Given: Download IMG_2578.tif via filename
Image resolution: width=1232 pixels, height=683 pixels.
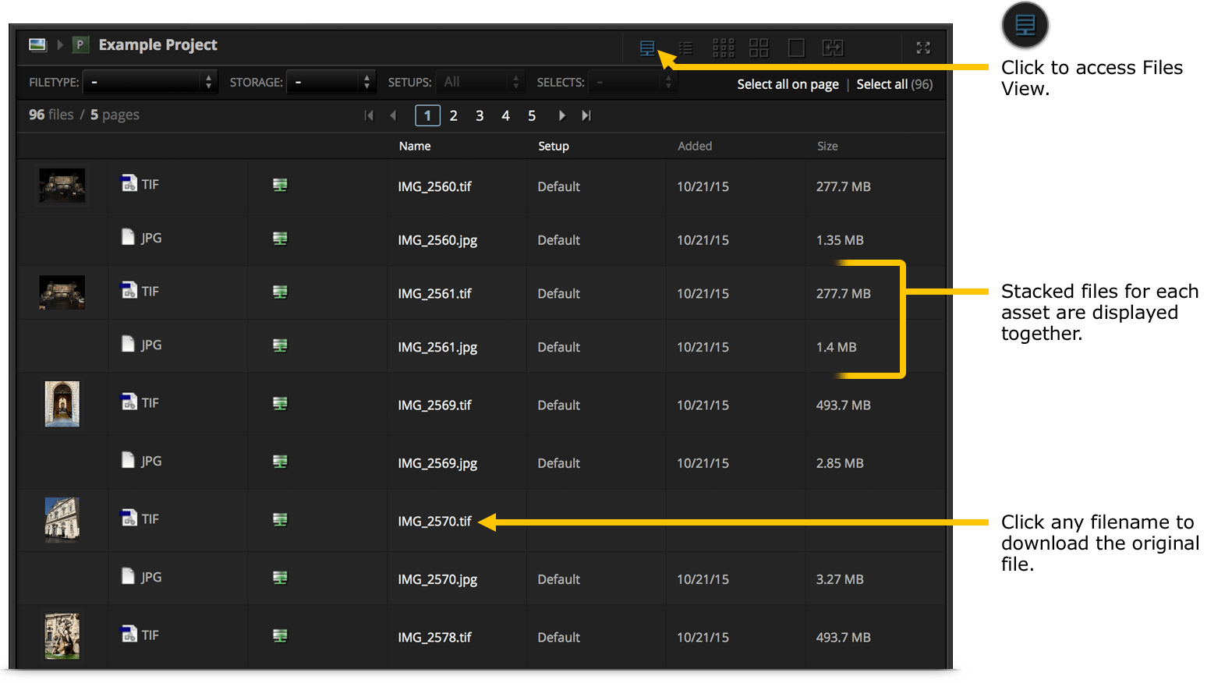Looking at the screenshot, I should [x=434, y=637].
